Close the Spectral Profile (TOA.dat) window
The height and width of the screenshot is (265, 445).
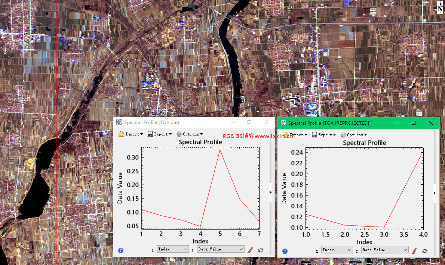[x=267, y=122]
